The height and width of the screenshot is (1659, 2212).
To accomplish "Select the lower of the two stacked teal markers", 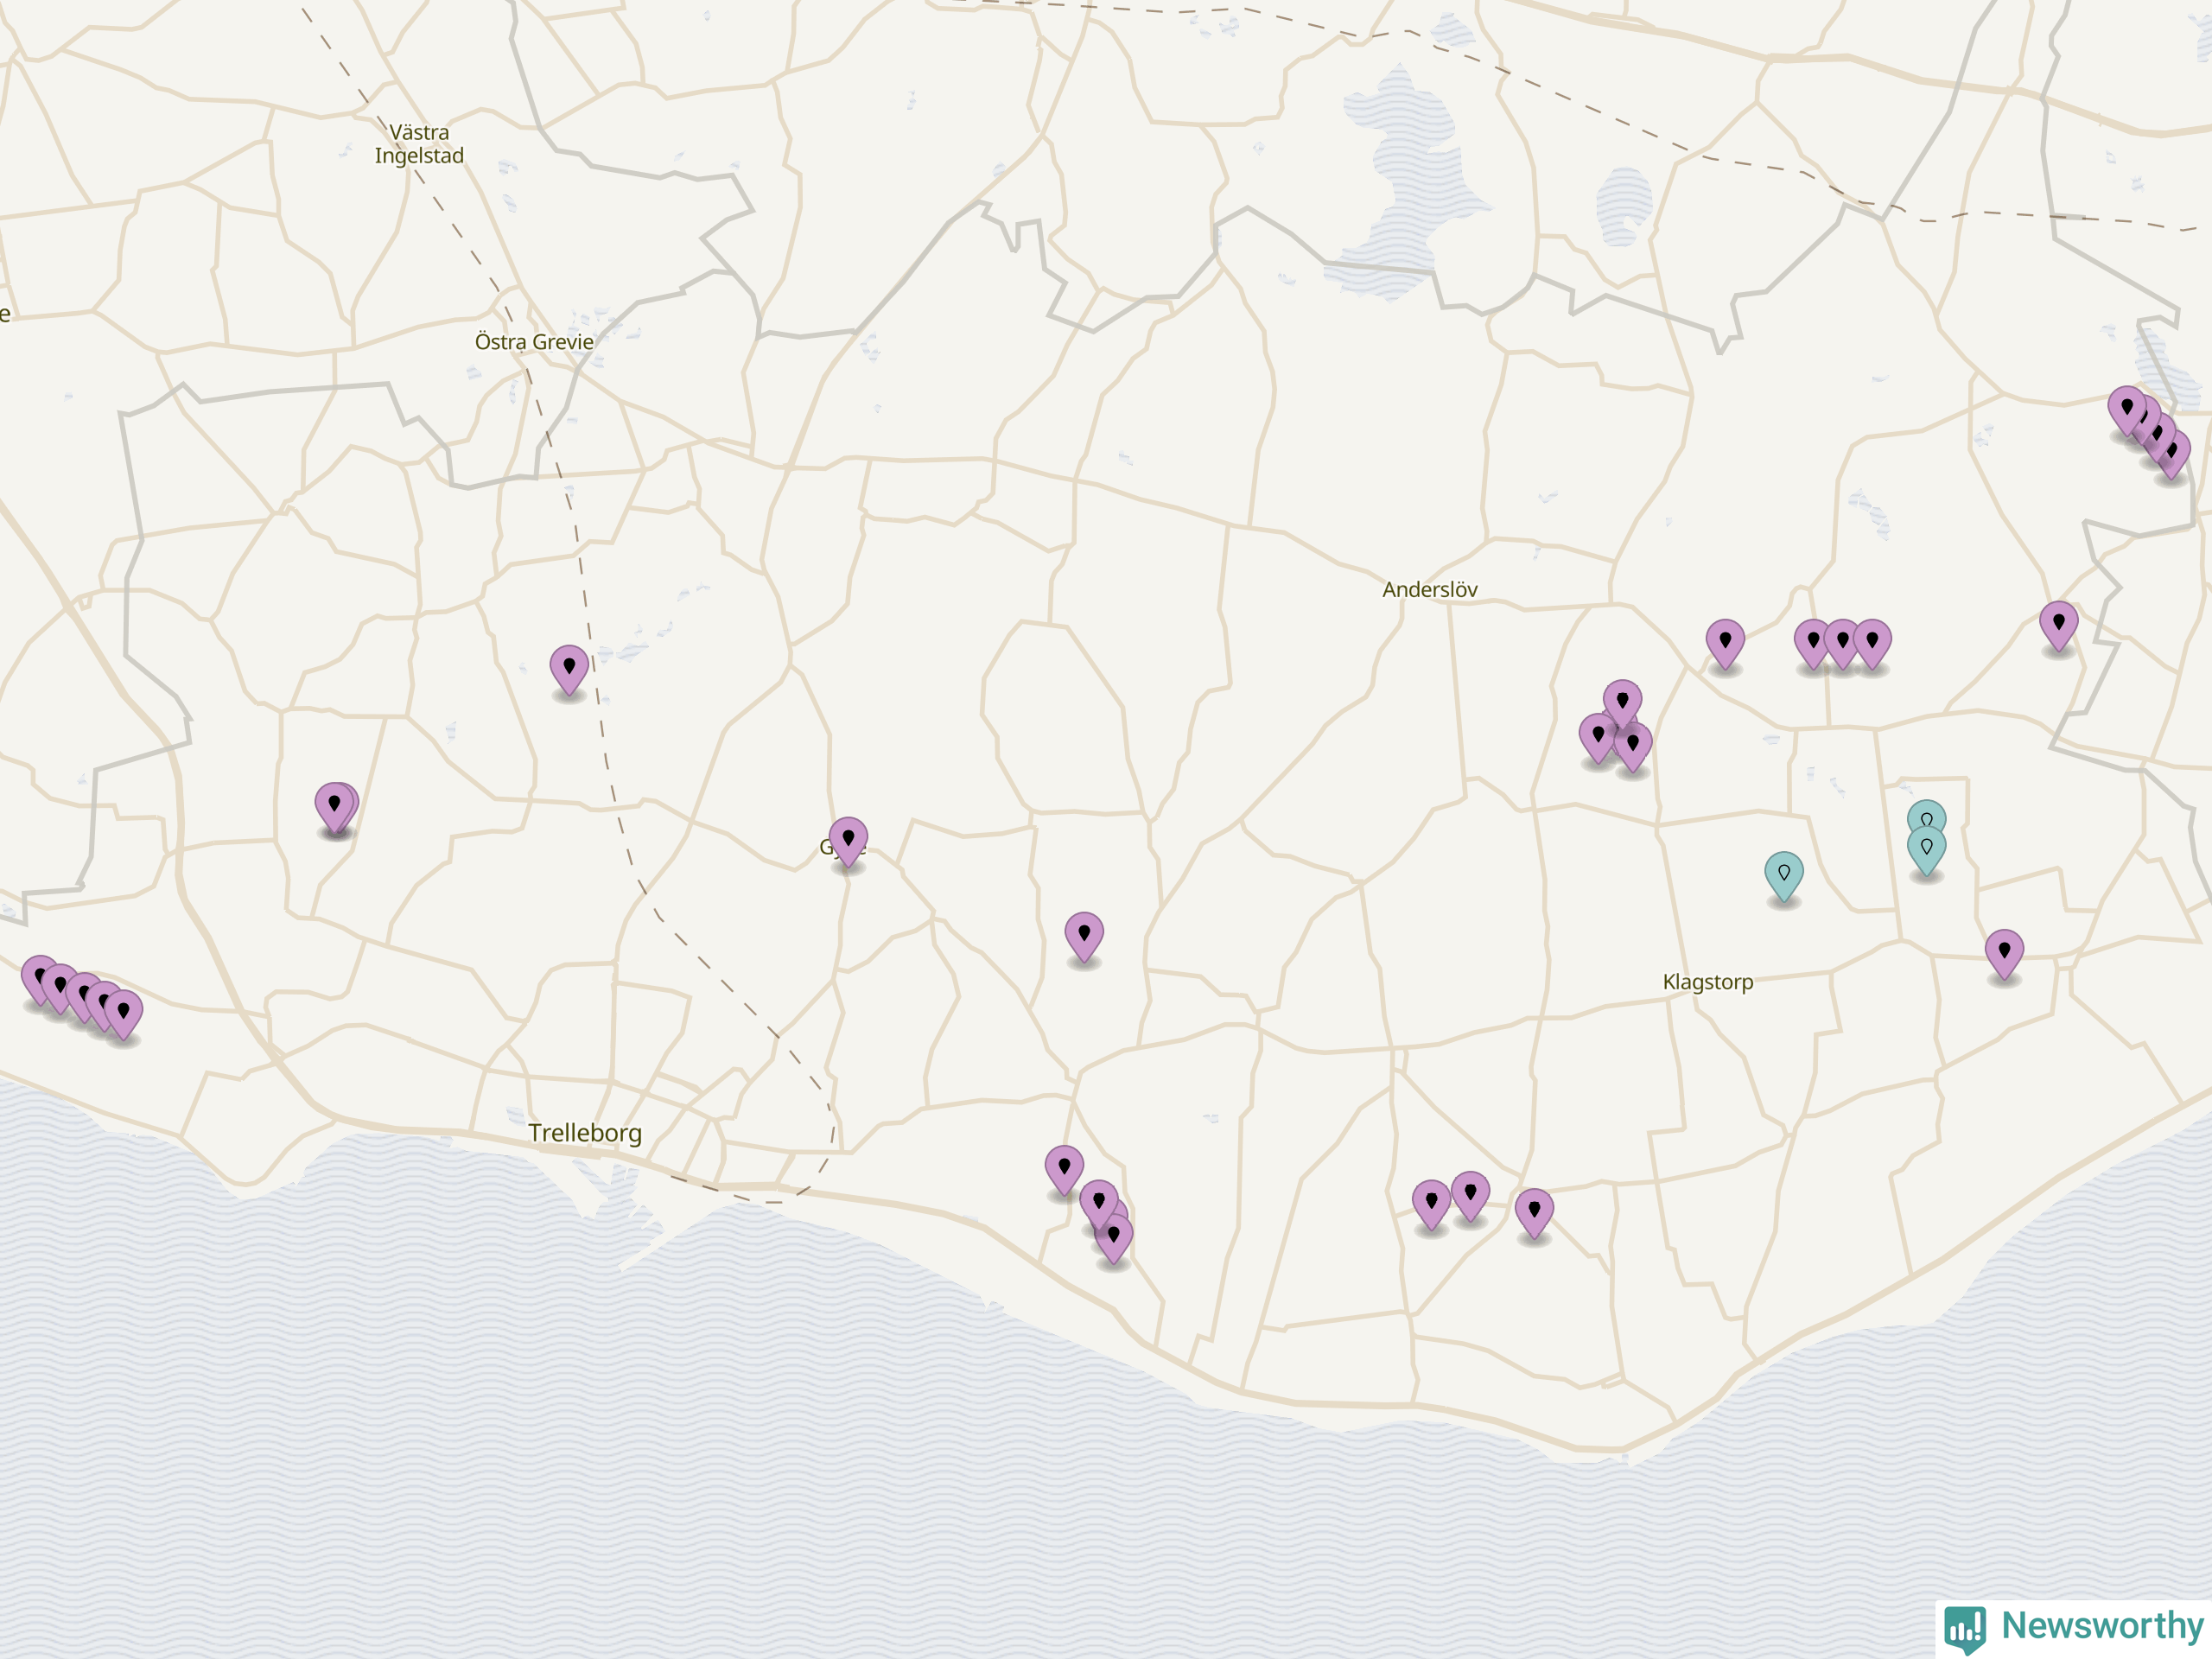I will tap(1926, 850).
